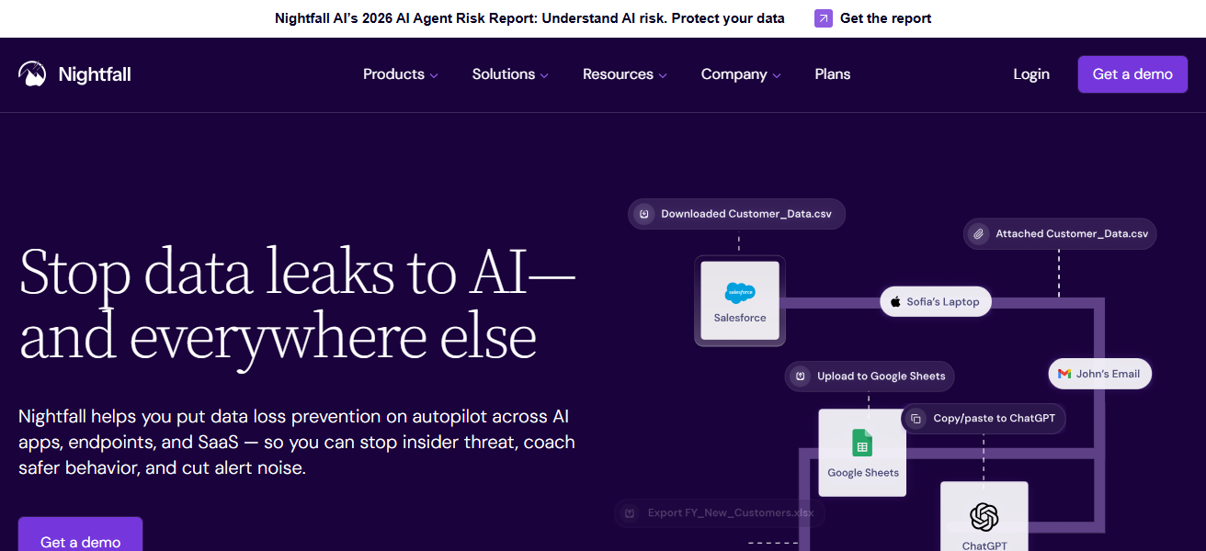This screenshot has width=1206, height=551.
Task: Click the Login link
Action: click(x=1031, y=74)
